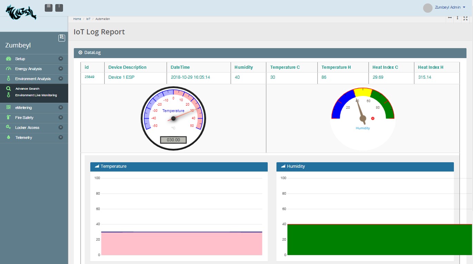Viewport: 473px width, 264px height.
Task: Click the vertical dots icon in header
Action: 59,8
